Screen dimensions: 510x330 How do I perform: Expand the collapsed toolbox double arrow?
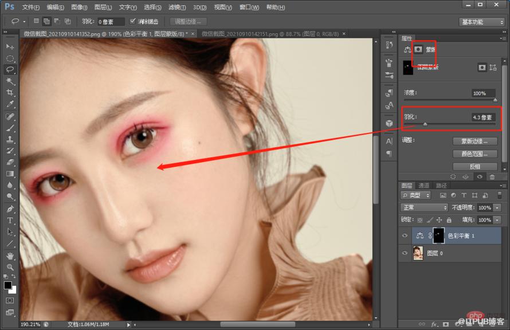[x=5, y=32]
